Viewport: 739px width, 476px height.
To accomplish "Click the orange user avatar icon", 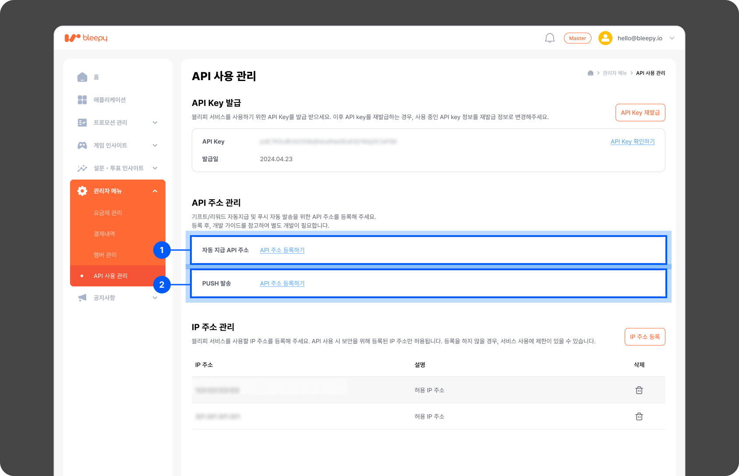I will coord(605,38).
